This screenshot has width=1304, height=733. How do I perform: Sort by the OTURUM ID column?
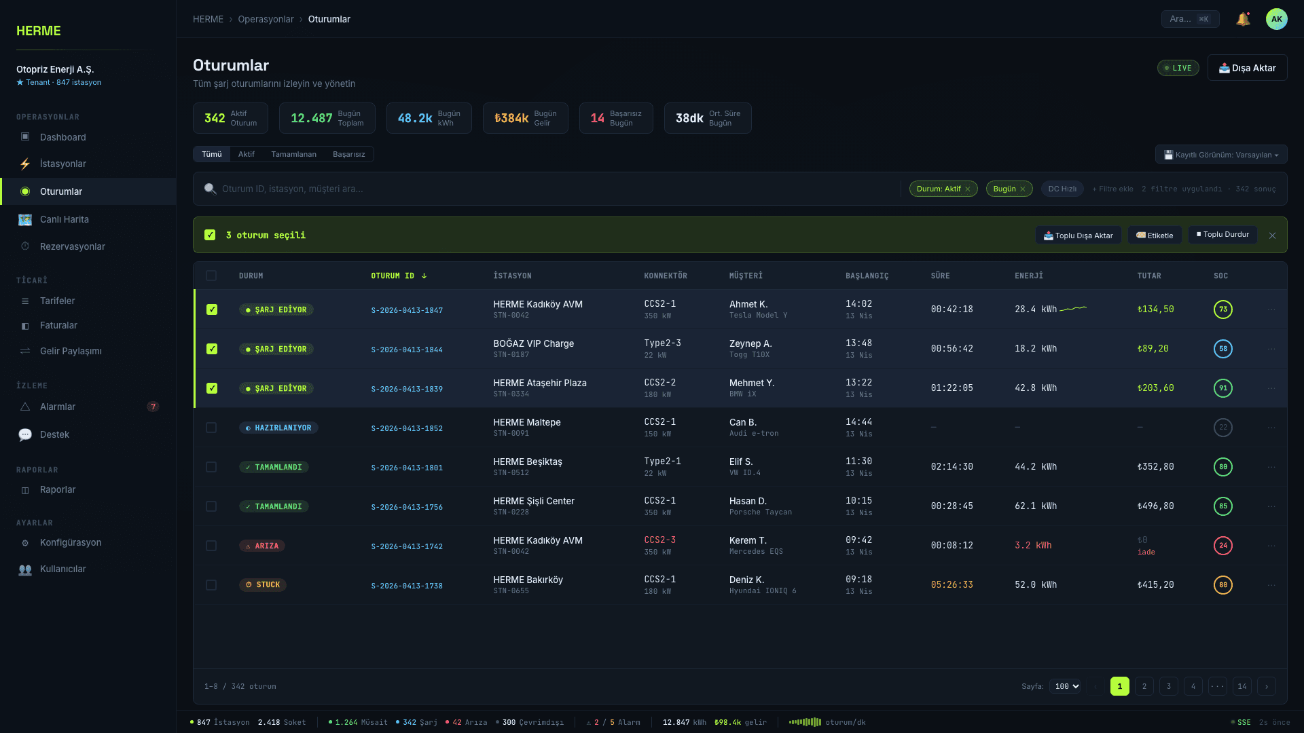point(399,276)
